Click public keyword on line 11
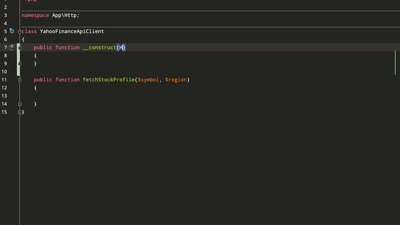Image resolution: width=400 pixels, height=225 pixels. click(43, 79)
